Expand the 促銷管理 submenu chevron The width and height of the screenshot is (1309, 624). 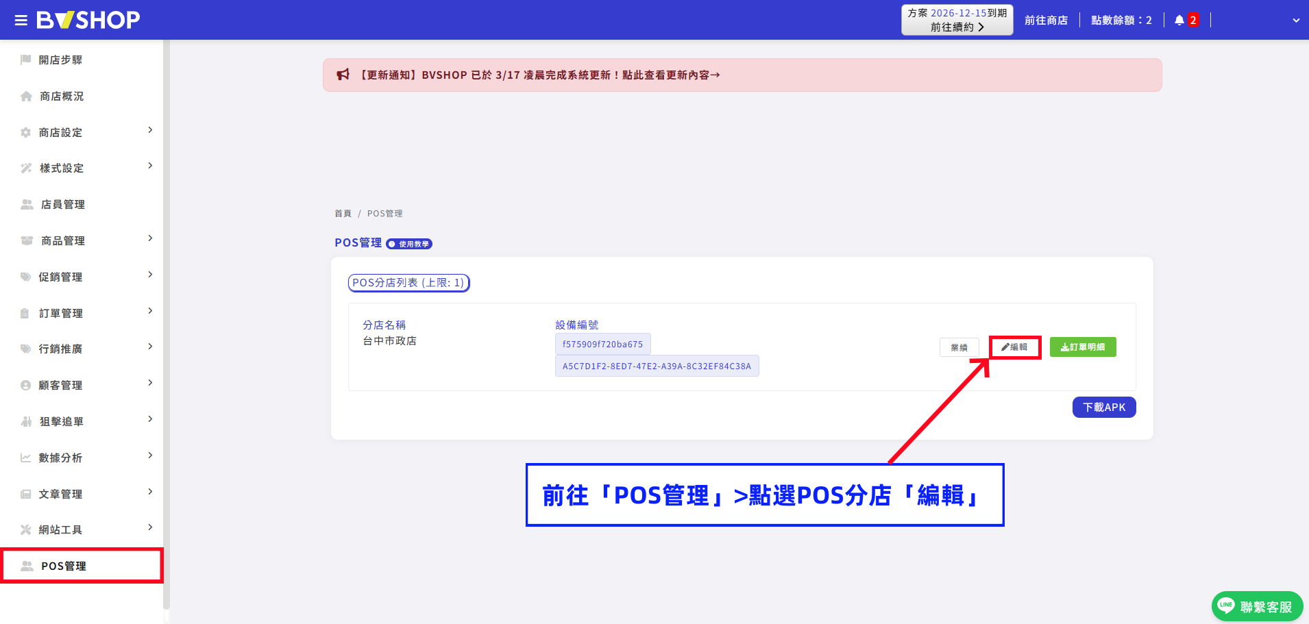pos(150,275)
